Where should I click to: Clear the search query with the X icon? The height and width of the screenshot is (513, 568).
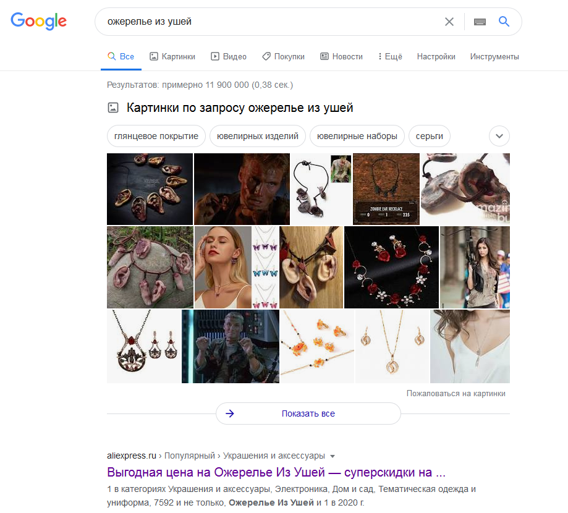coord(449,22)
